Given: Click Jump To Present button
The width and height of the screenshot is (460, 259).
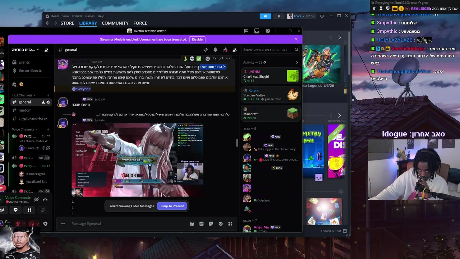Looking at the screenshot, I should 172,206.
